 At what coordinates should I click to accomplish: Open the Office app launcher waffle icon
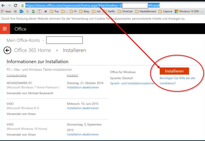tap(5, 29)
